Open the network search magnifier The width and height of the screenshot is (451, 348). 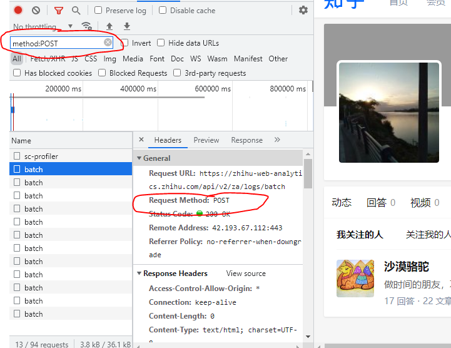tap(76, 11)
